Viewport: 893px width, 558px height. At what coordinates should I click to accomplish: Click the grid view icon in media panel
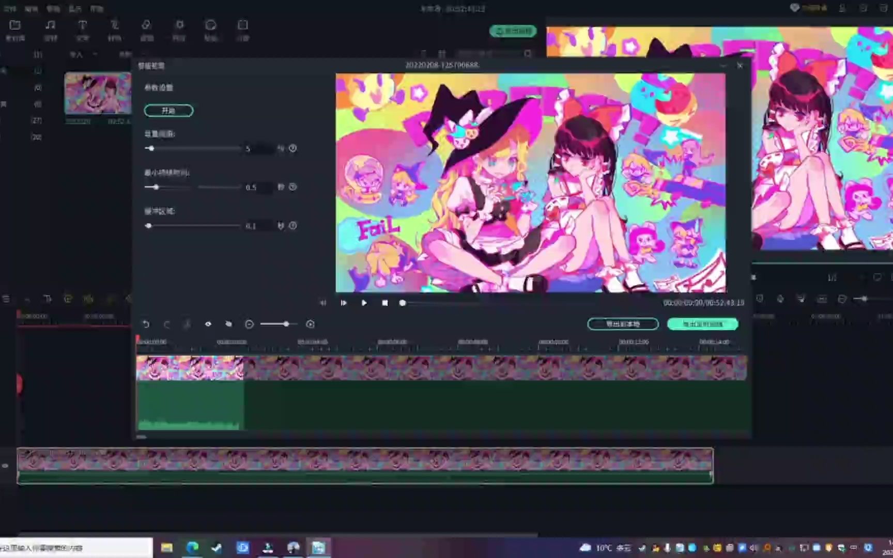(x=442, y=54)
